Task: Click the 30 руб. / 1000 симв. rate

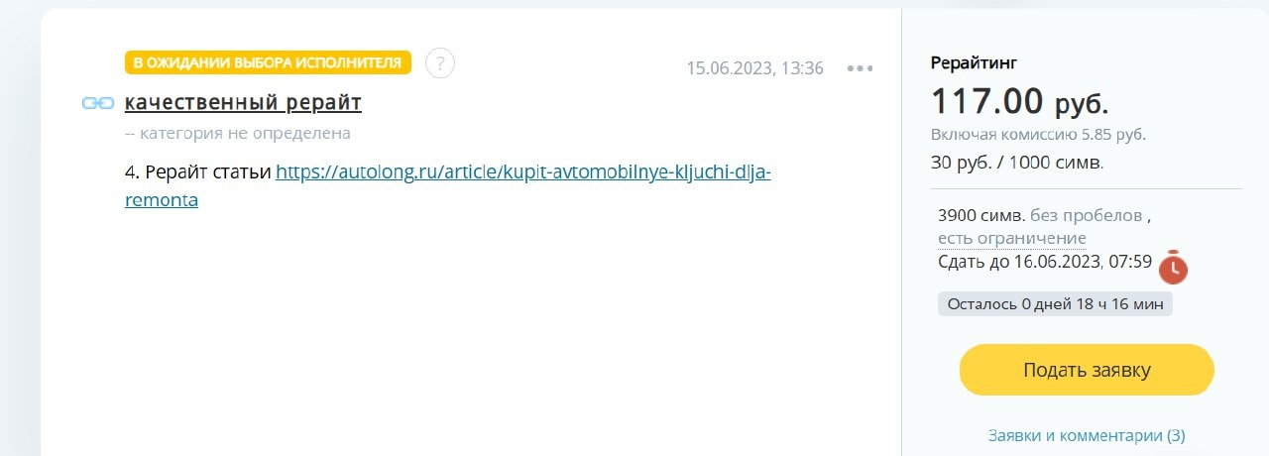Action: 1017,162
